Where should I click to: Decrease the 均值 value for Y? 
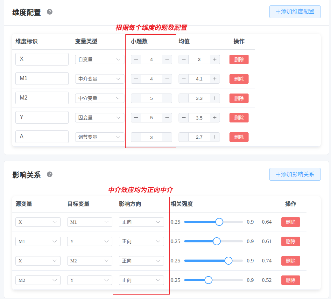tap(184, 117)
